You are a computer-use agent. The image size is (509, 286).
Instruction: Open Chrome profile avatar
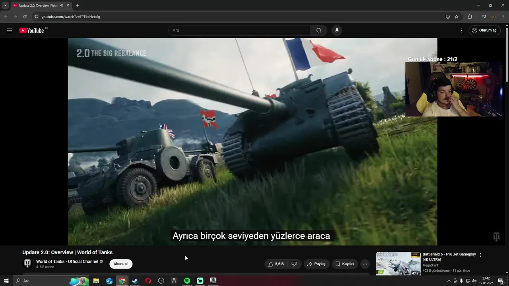(494, 17)
